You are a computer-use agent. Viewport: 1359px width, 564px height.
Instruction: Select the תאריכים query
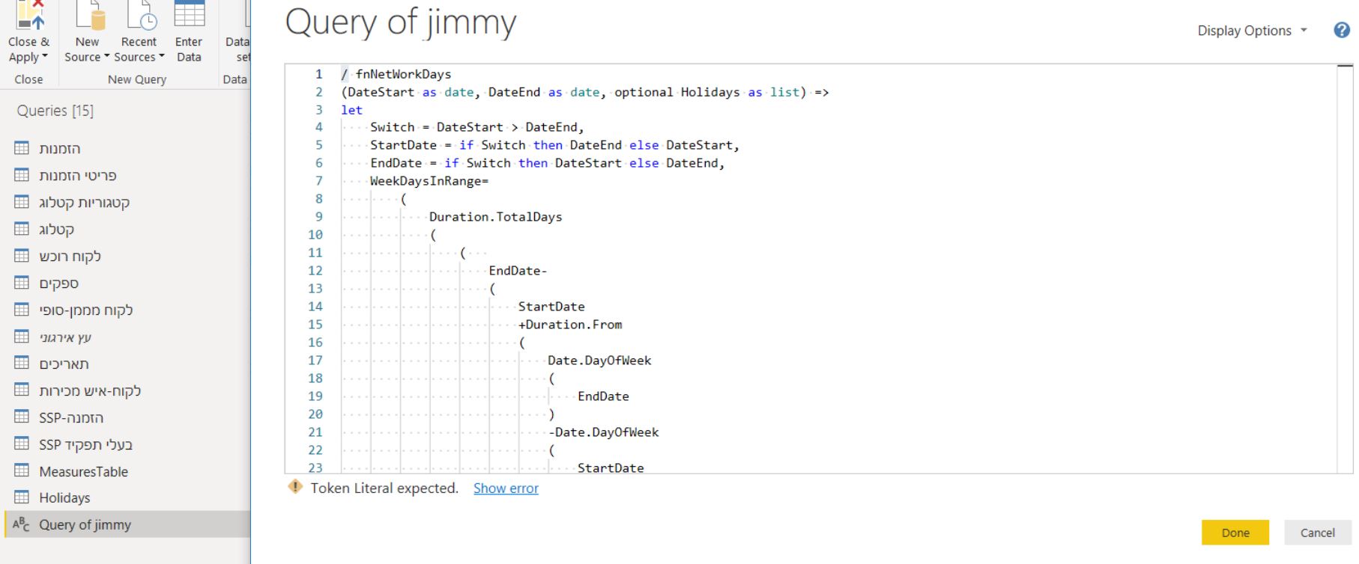127,364
